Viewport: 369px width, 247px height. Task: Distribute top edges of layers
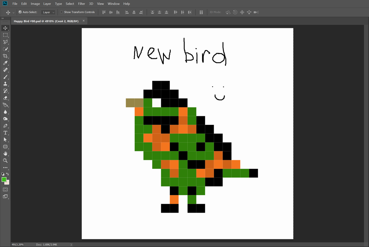click(153, 12)
